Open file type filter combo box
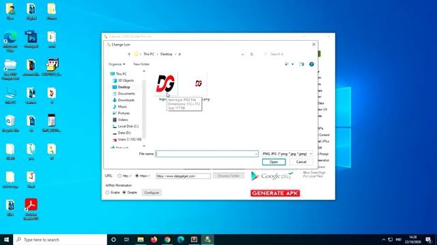Viewport: 437px width, 245px height. (287, 154)
